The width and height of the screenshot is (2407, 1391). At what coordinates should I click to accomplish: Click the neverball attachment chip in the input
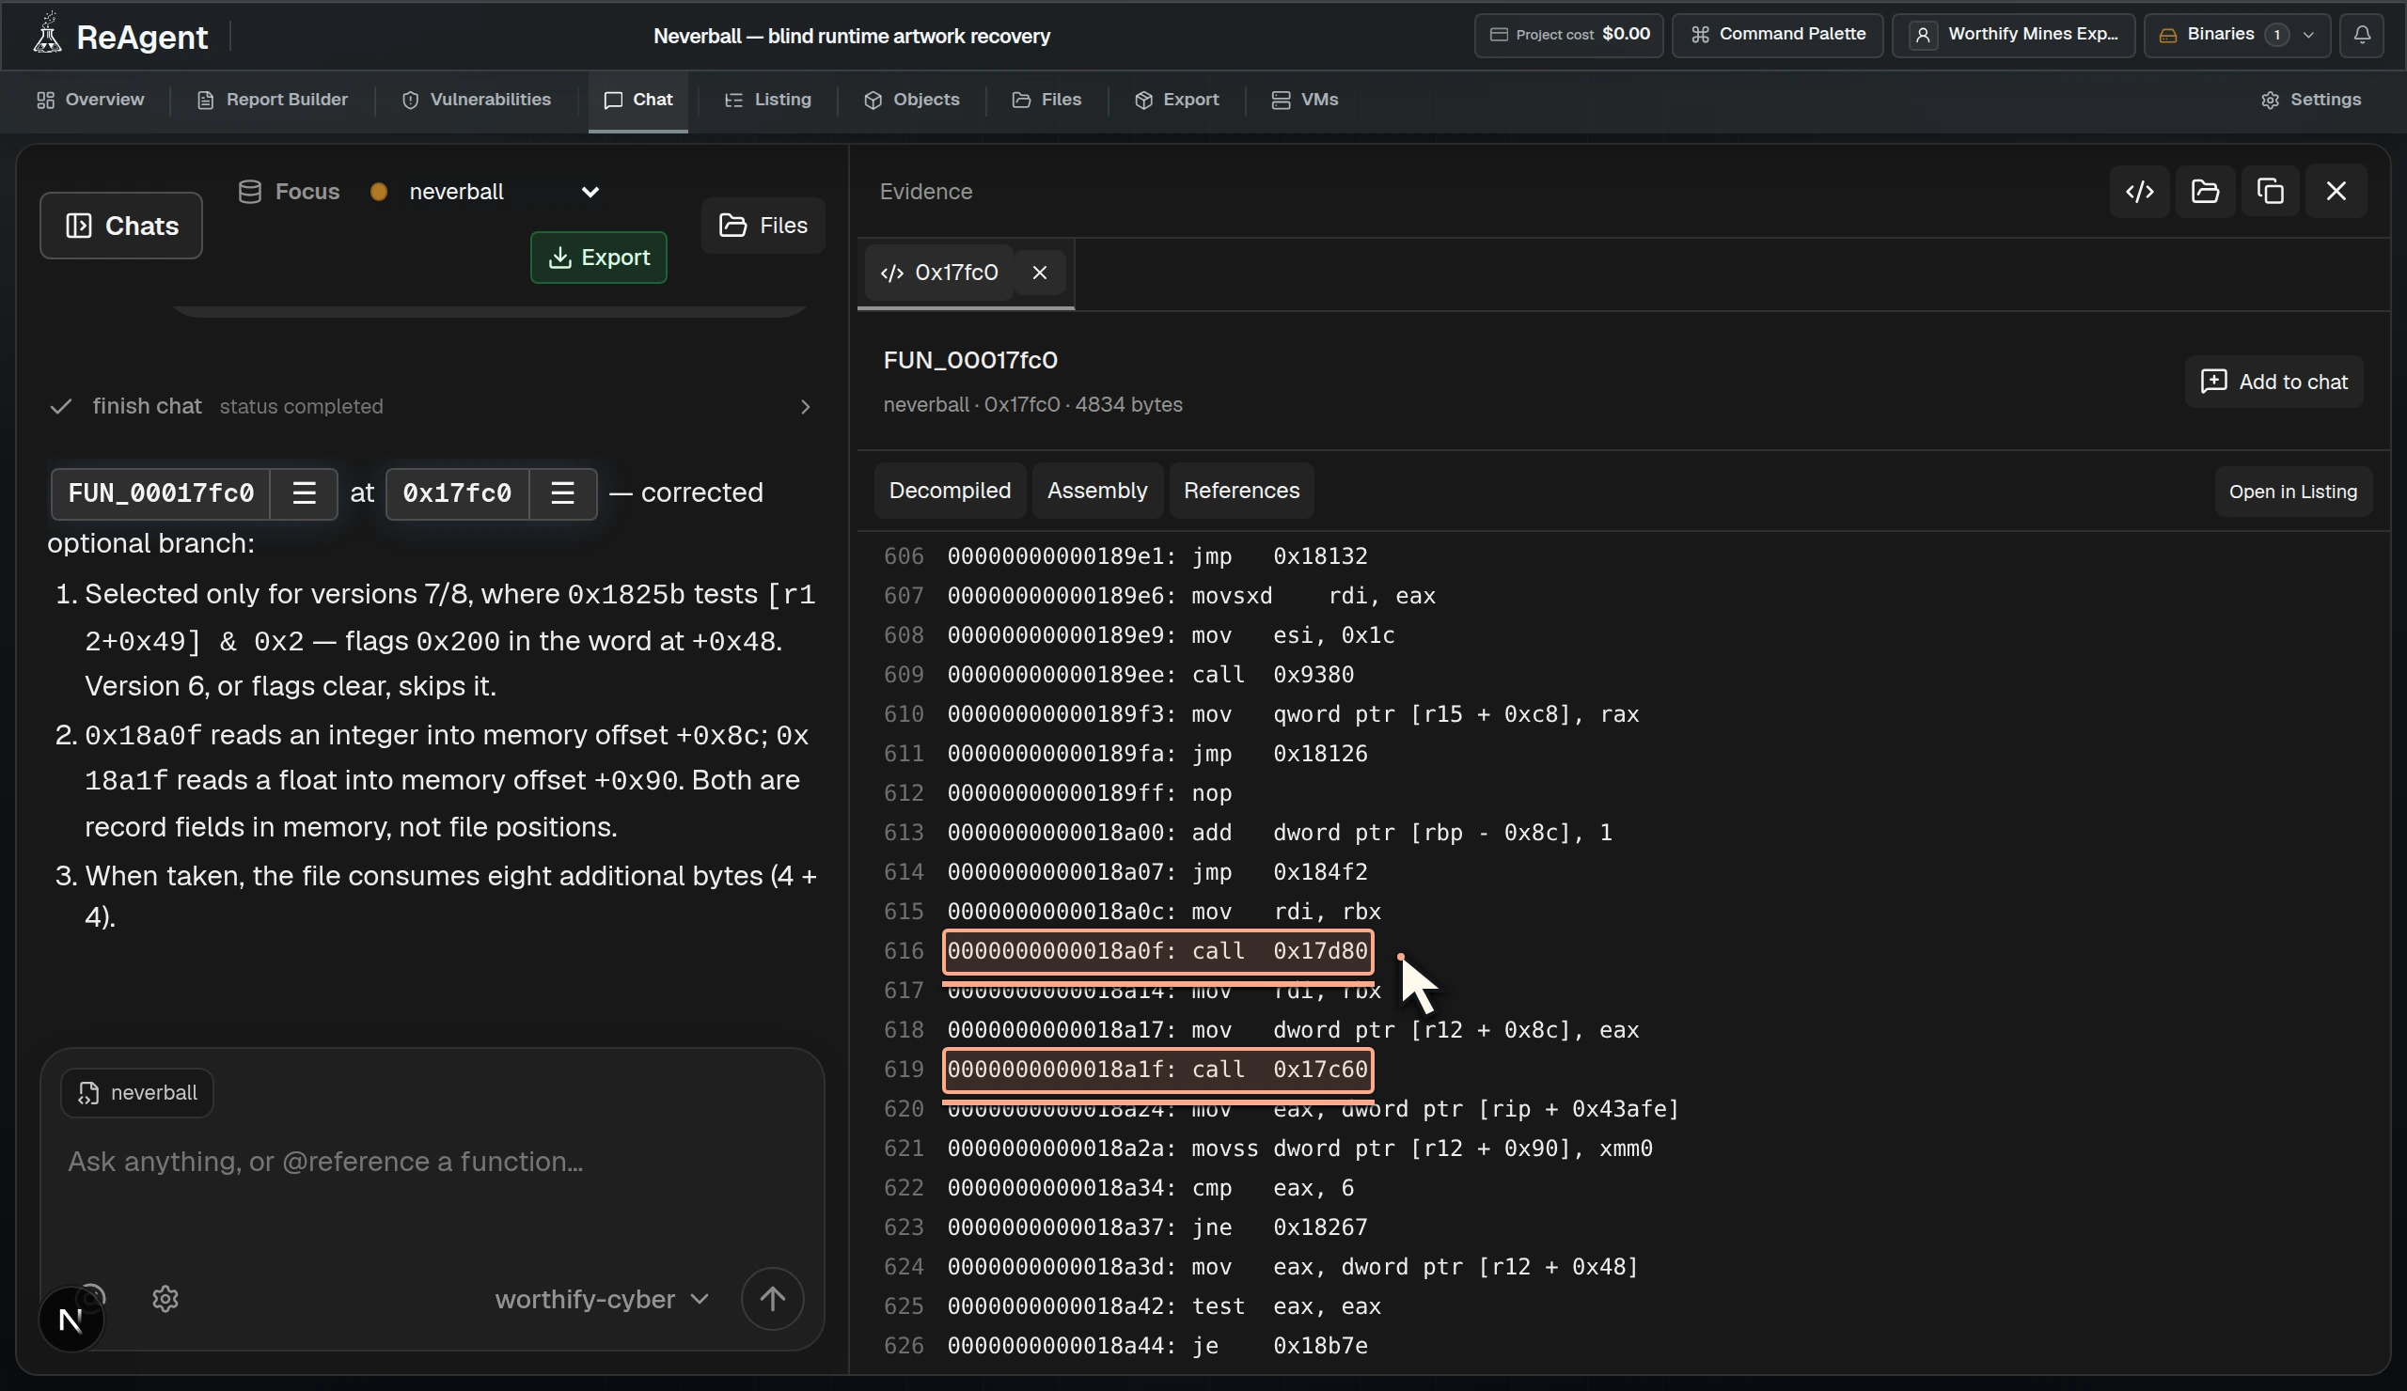pyautogui.click(x=137, y=1092)
